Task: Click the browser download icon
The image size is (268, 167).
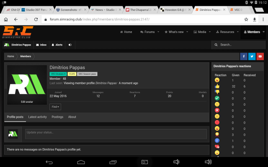Action: [x=255, y=20]
